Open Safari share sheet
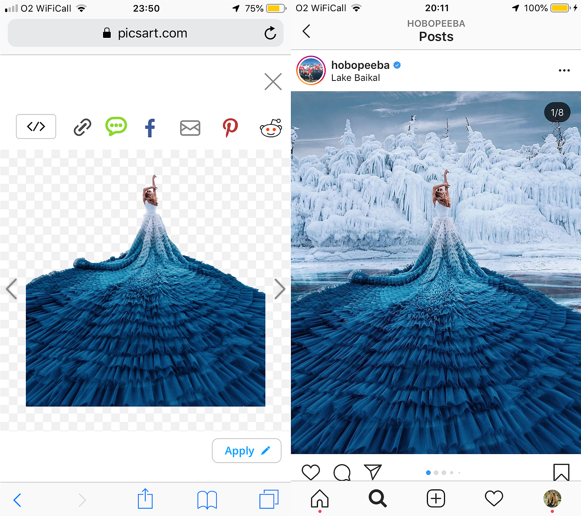 coord(145,499)
